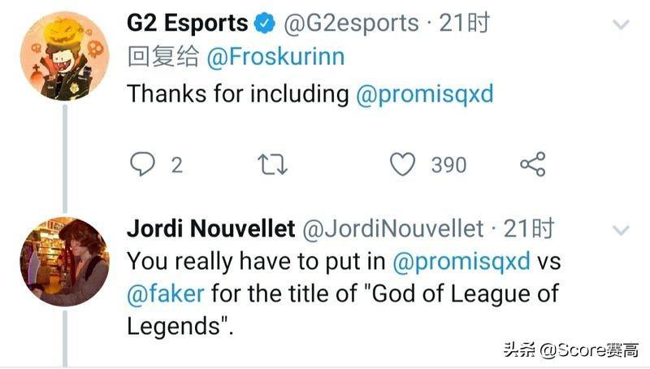The height and width of the screenshot is (369, 650).
Task: Click the Jordi Nouvellet display name
Action: click(x=210, y=230)
